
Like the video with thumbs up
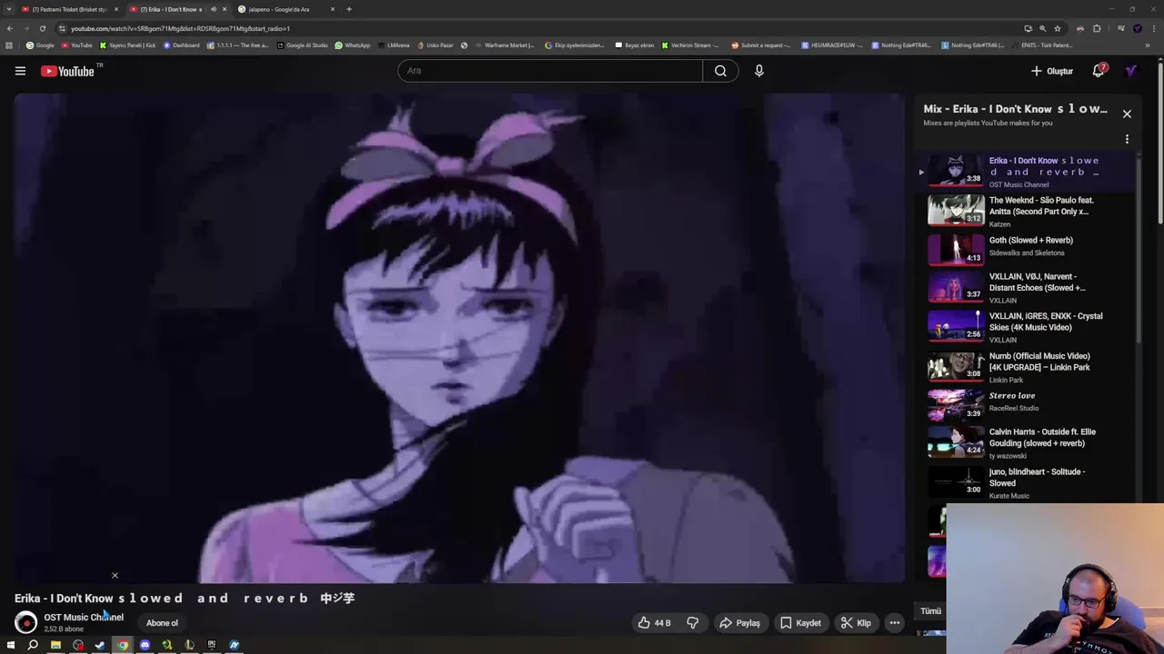[x=654, y=623]
